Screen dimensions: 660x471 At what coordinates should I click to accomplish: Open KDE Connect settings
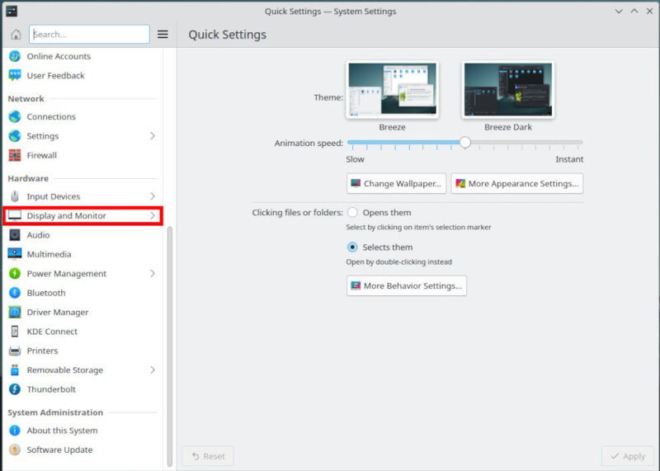click(82, 332)
